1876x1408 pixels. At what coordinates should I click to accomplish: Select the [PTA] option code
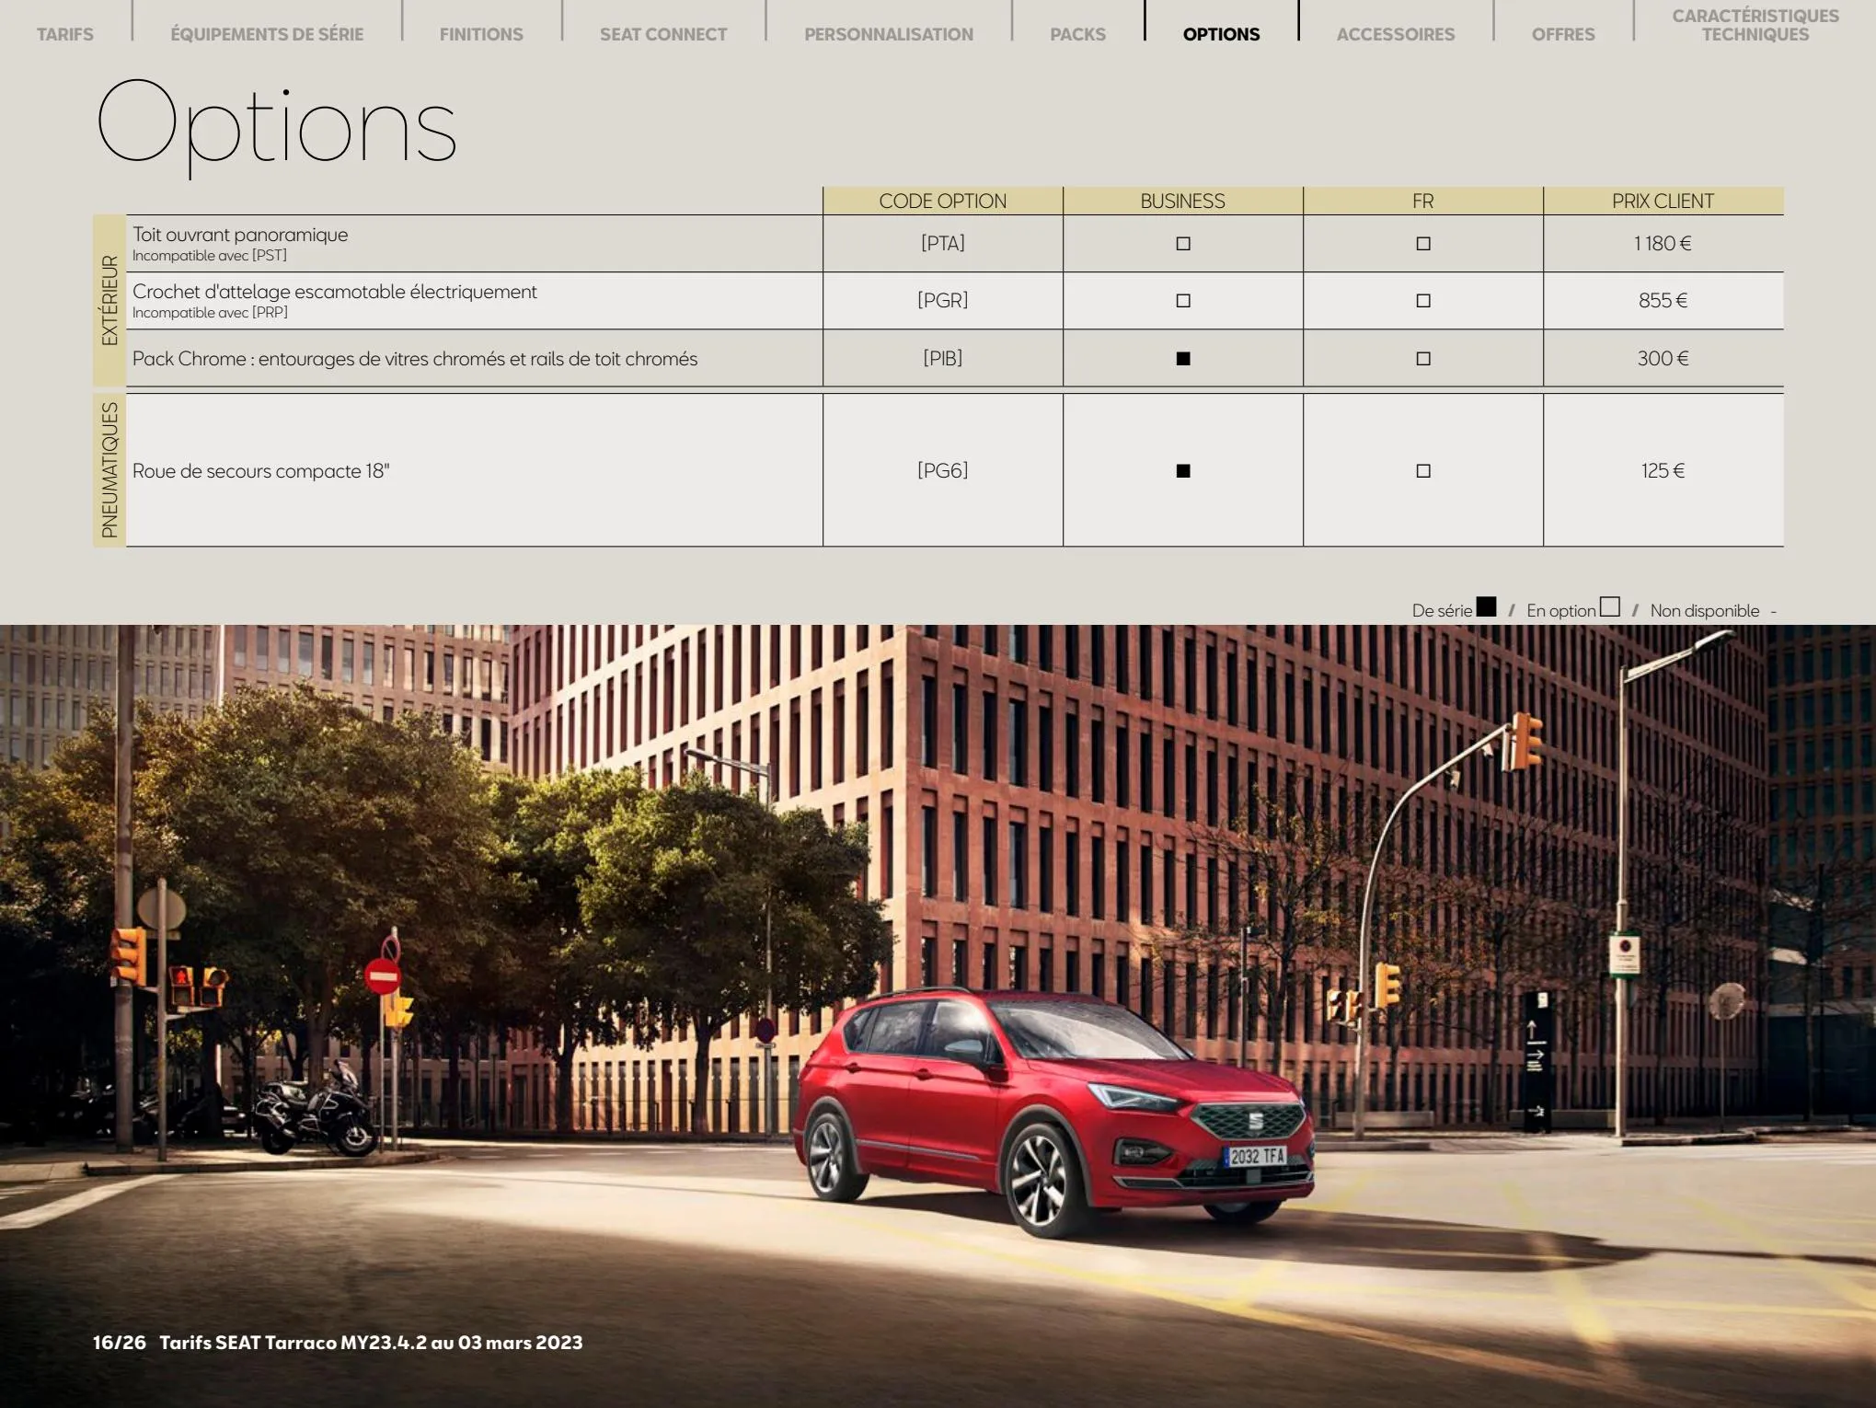pyautogui.click(x=943, y=243)
